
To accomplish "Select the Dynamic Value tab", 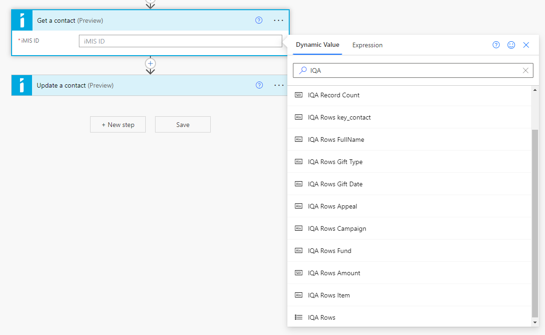I will coord(318,45).
